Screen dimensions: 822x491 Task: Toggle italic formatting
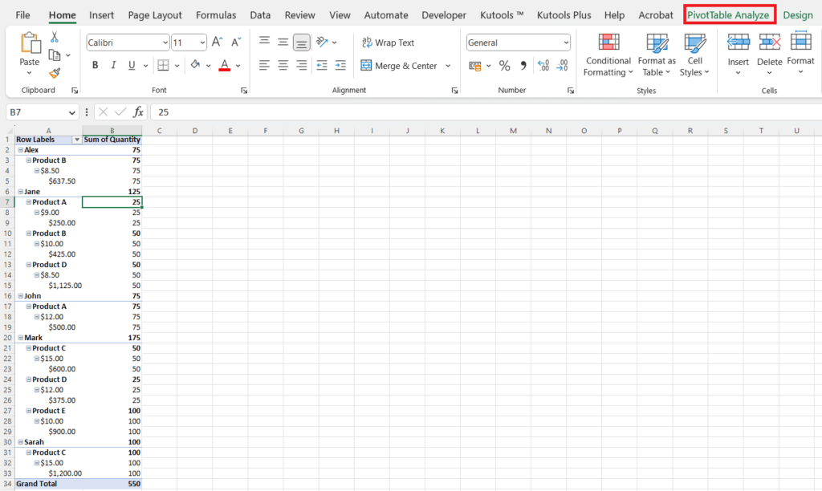pos(113,64)
